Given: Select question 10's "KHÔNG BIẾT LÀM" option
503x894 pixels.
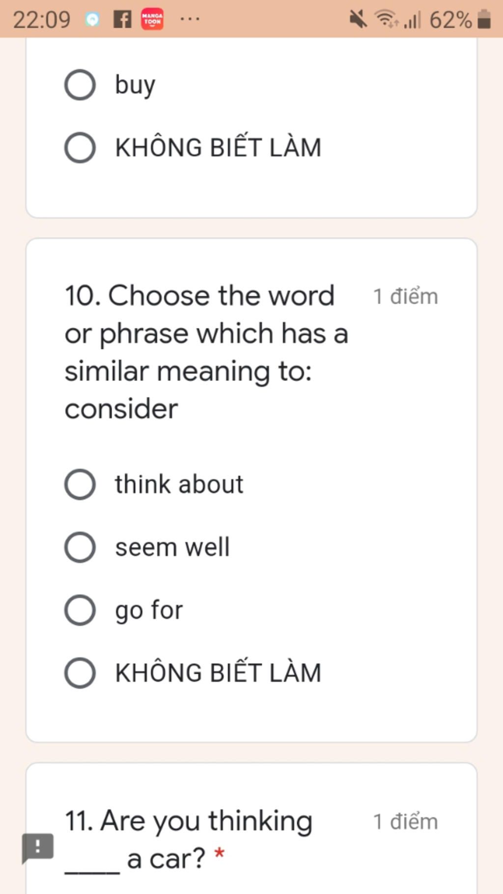Looking at the screenshot, I should pos(80,673).
